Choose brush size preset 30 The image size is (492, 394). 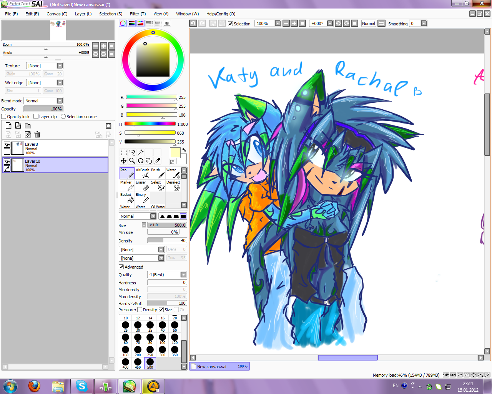coord(138,326)
